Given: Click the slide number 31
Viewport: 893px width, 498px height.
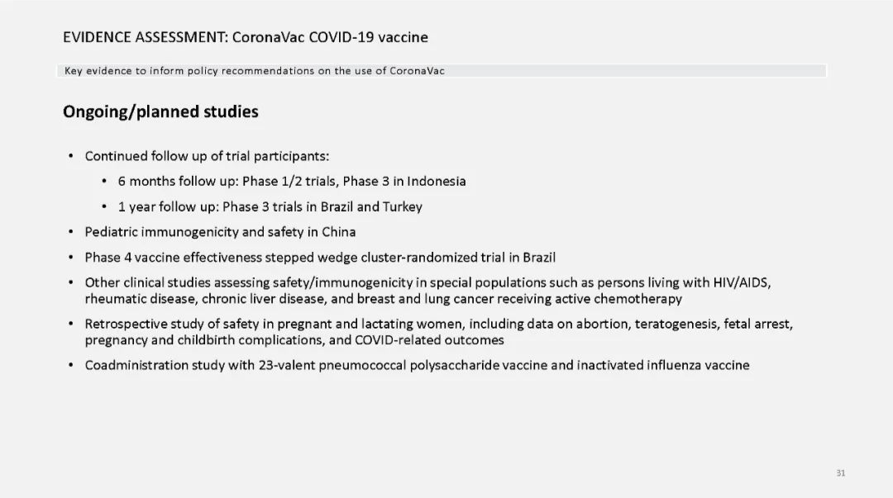Looking at the screenshot, I should pyautogui.click(x=841, y=473).
